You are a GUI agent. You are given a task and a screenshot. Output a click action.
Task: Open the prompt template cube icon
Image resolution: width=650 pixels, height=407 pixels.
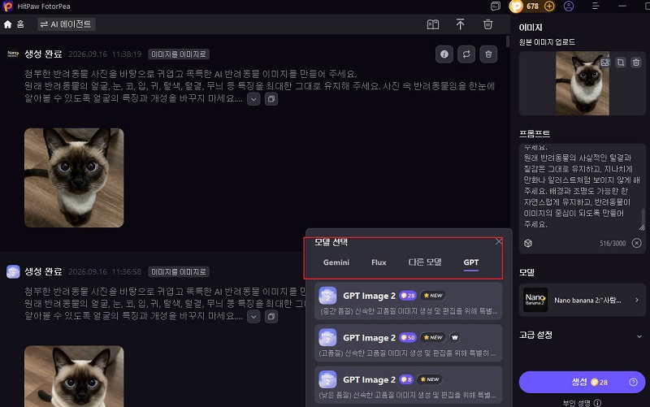tap(527, 243)
